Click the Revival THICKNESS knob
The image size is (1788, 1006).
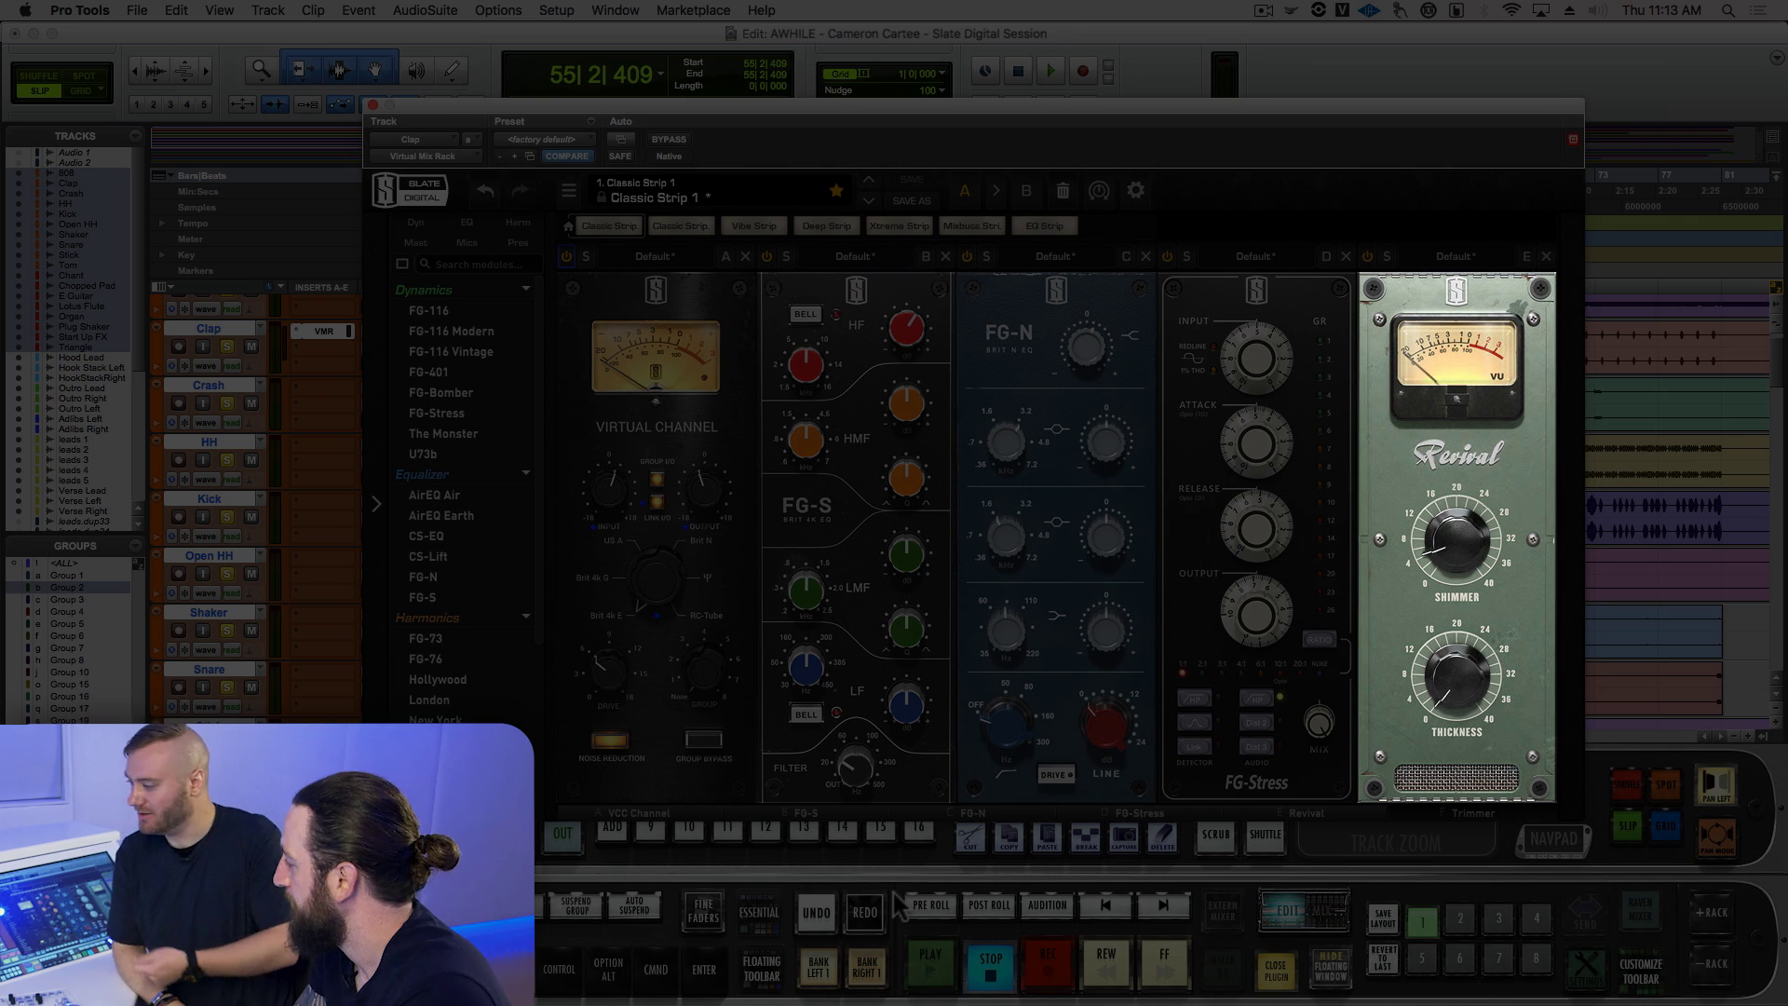tap(1456, 676)
